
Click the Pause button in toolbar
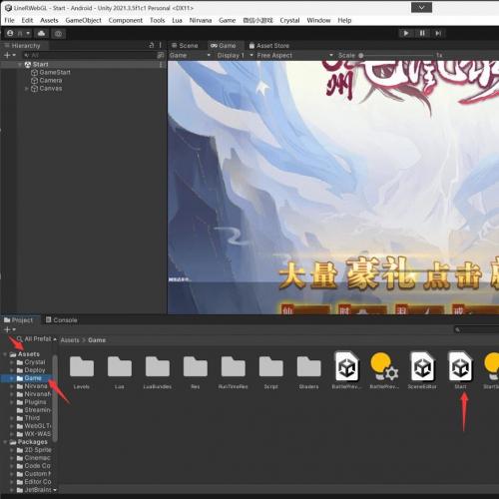click(x=422, y=33)
